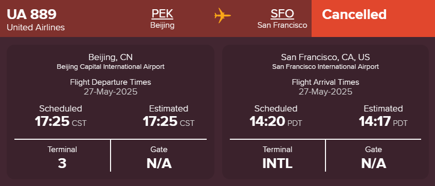Click the United Airlines label
This screenshot has height=186, width=435.
(x=36, y=27)
